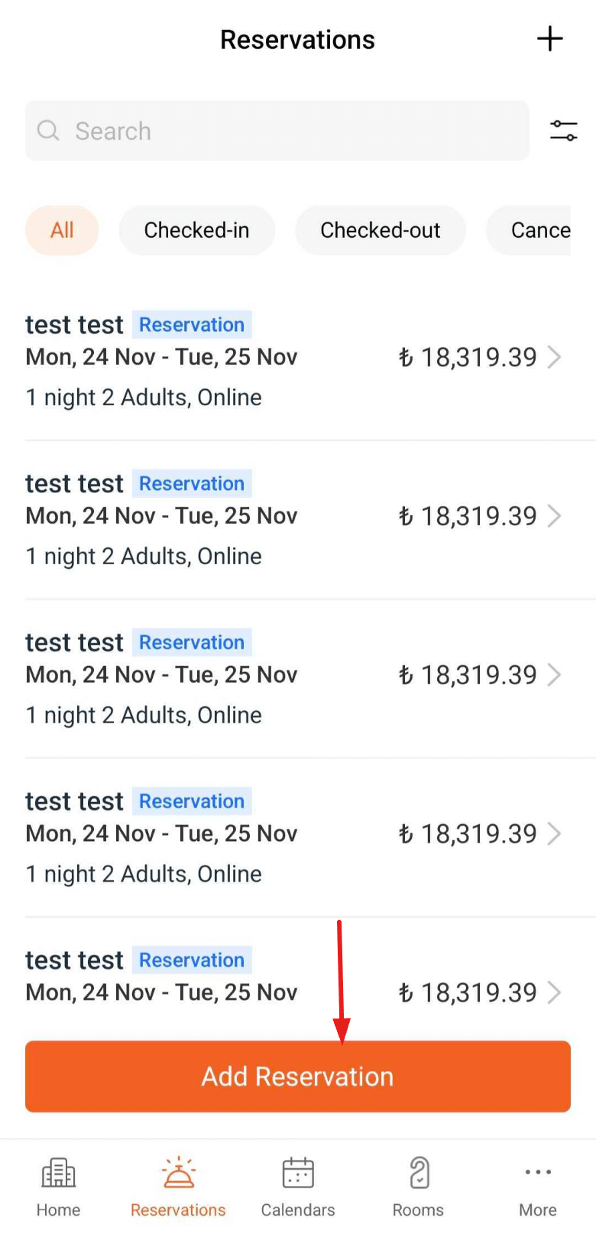The width and height of the screenshot is (596, 1234).
Task: Open the Rooms icon
Action: [418, 1173]
